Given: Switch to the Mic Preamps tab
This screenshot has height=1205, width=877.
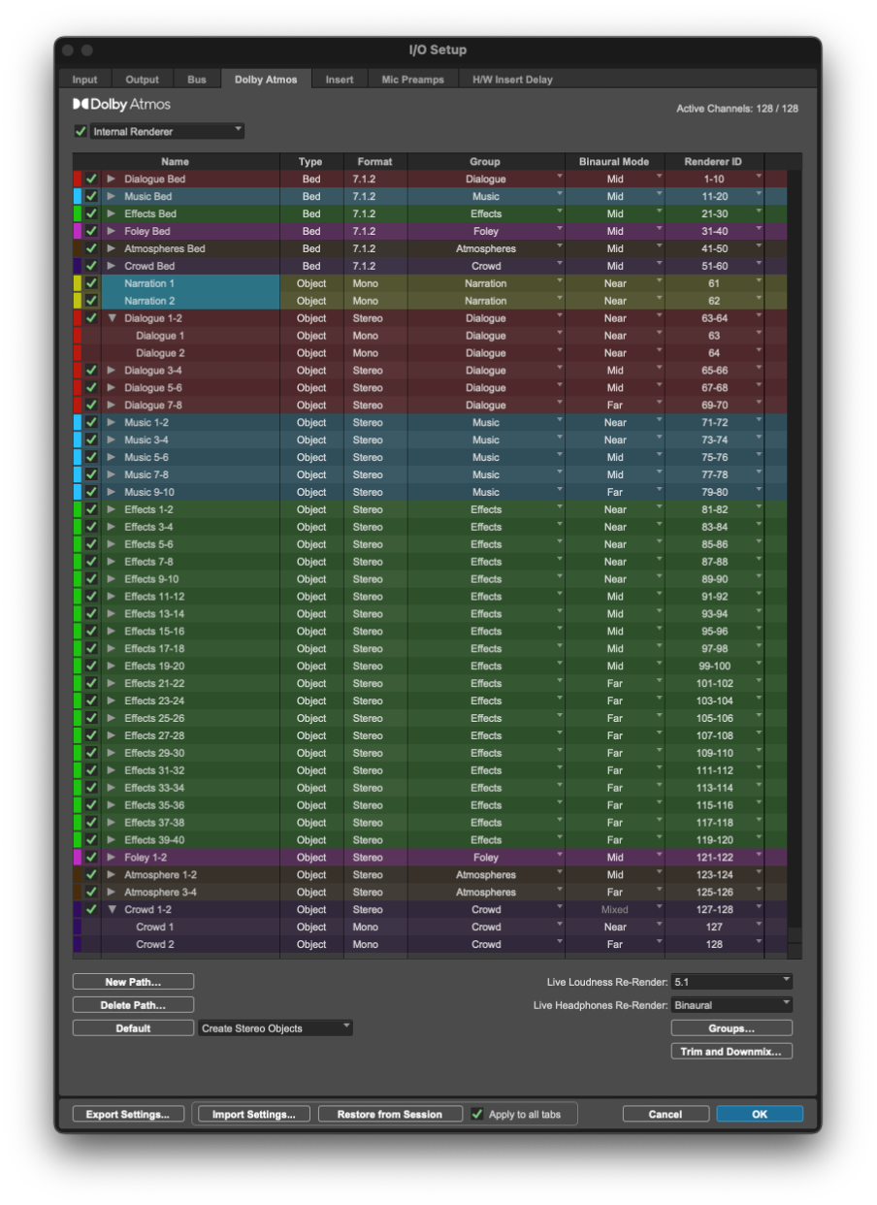Looking at the screenshot, I should tap(412, 79).
